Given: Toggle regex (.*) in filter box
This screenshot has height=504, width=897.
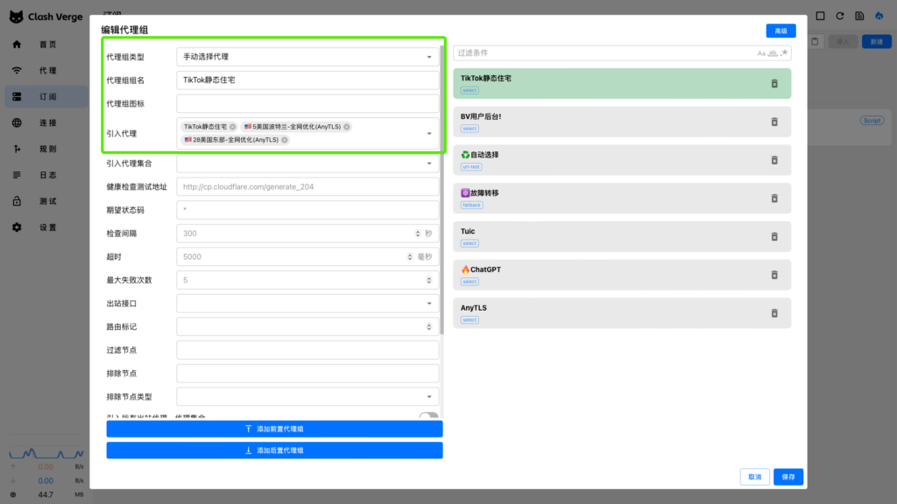Looking at the screenshot, I should click(784, 53).
